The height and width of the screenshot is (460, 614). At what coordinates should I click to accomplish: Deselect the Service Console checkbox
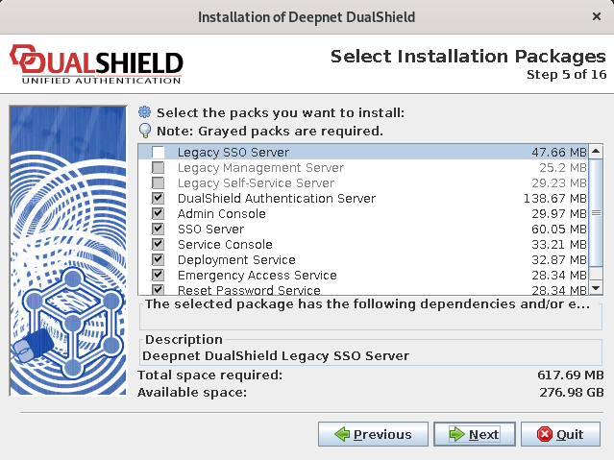158,245
